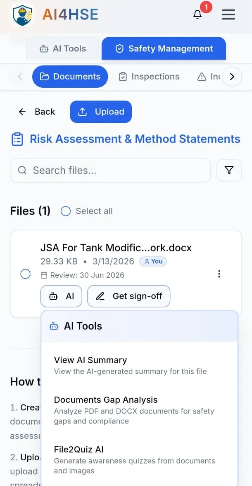Click the Files (1) heading

click(30, 211)
